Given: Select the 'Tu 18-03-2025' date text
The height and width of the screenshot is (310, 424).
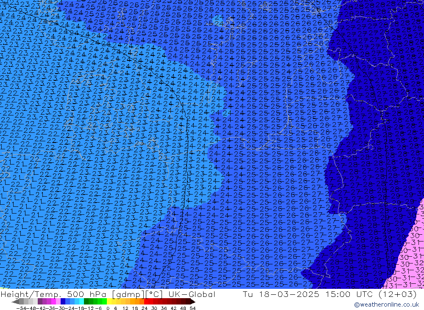Looking at the screenshot, I should coord(281,294).
